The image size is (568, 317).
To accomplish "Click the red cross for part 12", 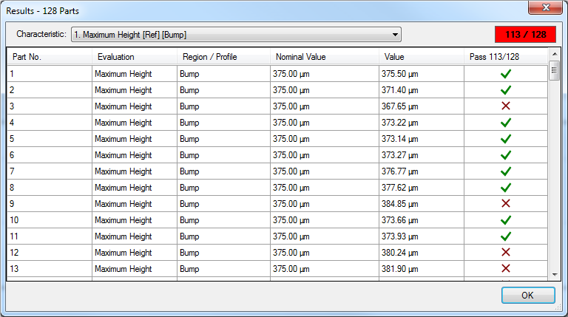I will coord(506,253).
